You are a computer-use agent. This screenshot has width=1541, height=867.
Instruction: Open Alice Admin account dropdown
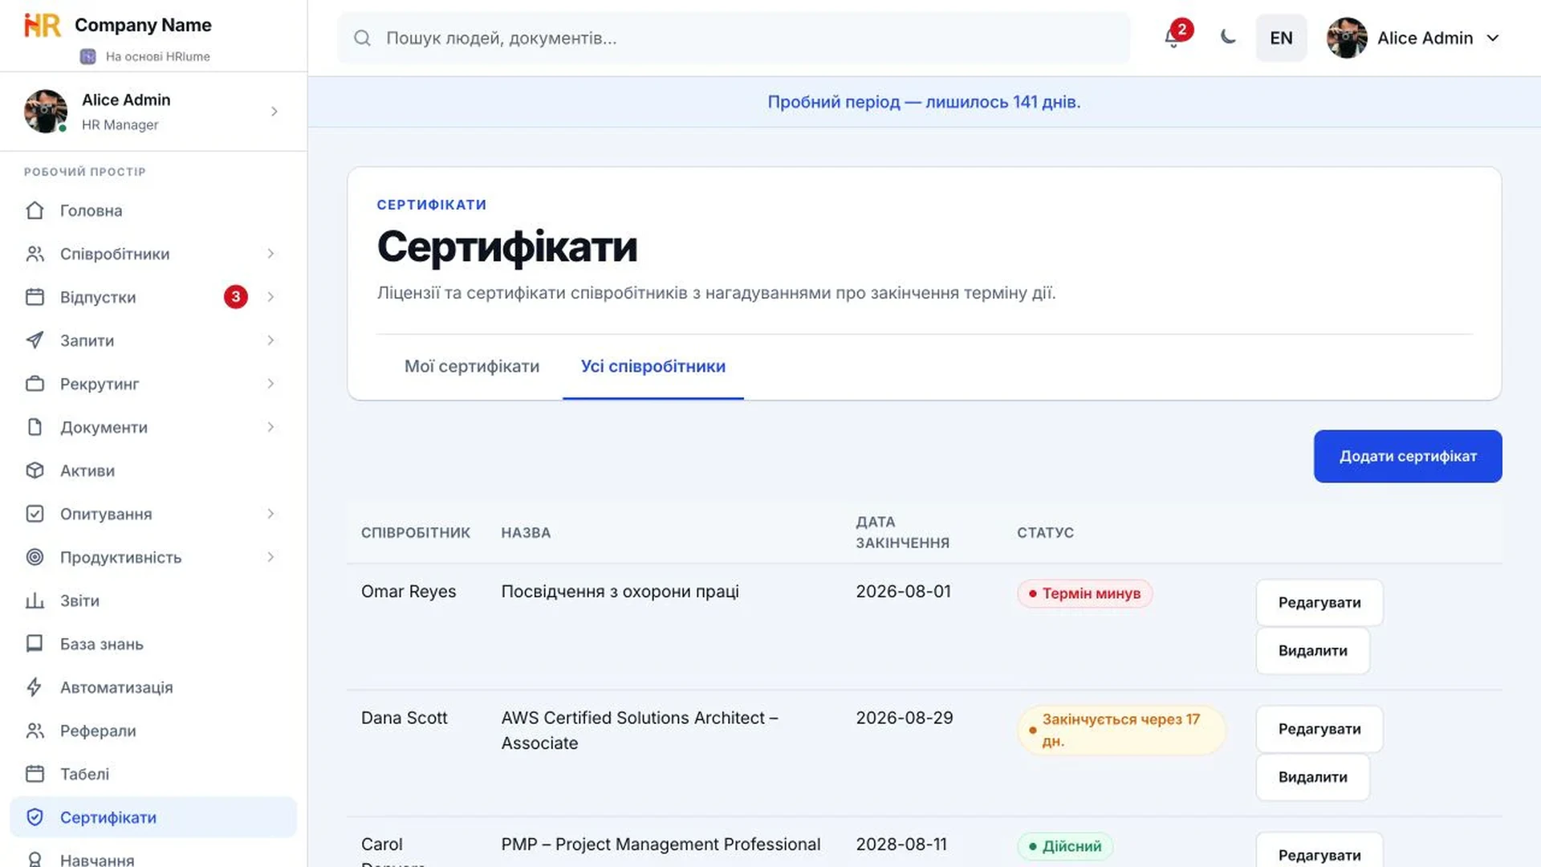[x=1413, y=38]
